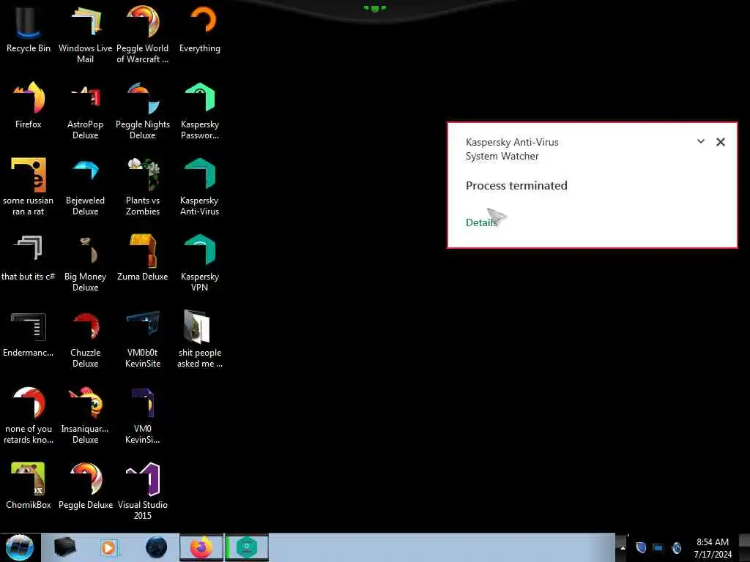Viewport: 750px width, 562px height.
Task: Launch Peggle Nights Deluxe icon
Action: [143, 111]
